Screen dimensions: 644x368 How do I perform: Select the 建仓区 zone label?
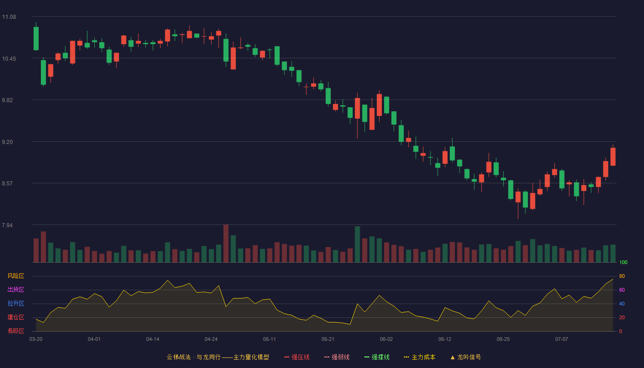point(16,317)
